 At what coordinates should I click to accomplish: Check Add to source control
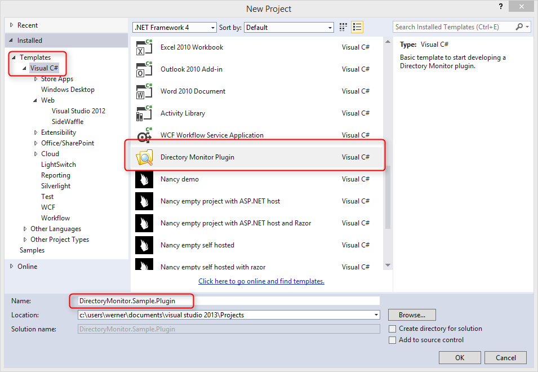click(393, 340)
